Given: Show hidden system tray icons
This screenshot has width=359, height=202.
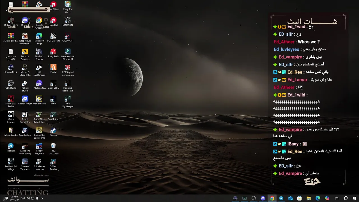Looking at the screenshot, I should pos(42,198).
